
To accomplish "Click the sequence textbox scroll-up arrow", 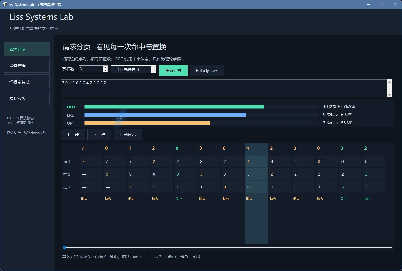I will point(389,82).
